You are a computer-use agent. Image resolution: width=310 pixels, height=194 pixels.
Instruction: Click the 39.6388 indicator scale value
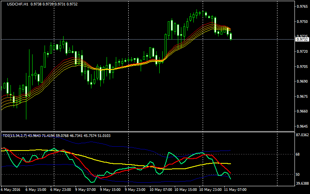coord(302,184)
